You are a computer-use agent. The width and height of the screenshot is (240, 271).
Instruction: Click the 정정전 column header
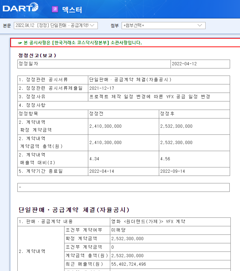tap(96, 114)
